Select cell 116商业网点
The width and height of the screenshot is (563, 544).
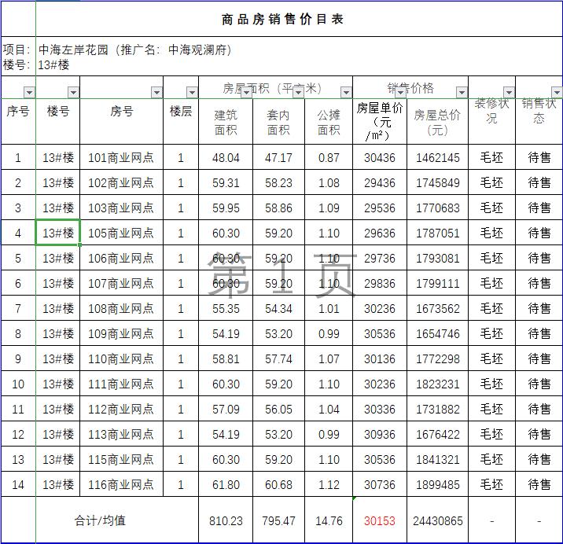pyautogui.click(x=121, y=484)
